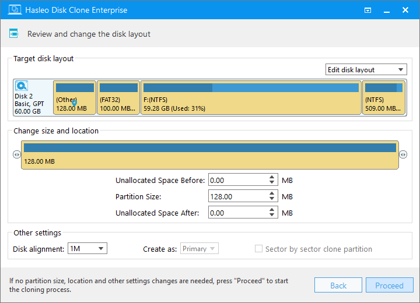This screenshot has height=303, width=420.
Task: Click the Unallocated Space After label
Action: (157, 213)
